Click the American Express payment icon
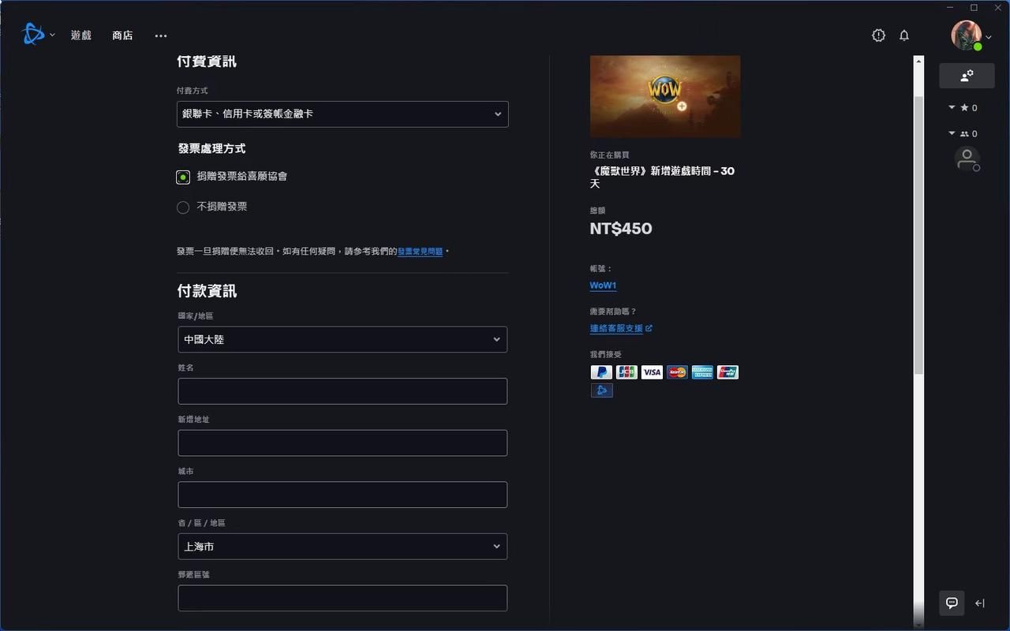Image resolution: width=1010 pixels, height=631 pixels. pyautogui.click(x=702, y=372)
